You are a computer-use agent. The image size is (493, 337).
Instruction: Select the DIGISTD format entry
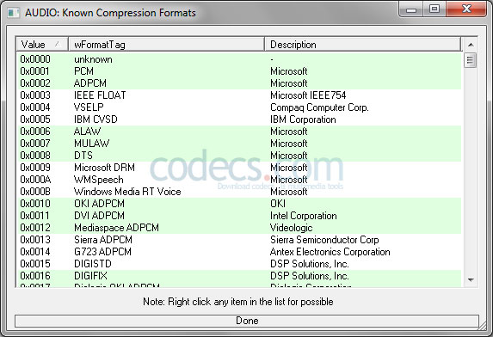coord(93,264)
